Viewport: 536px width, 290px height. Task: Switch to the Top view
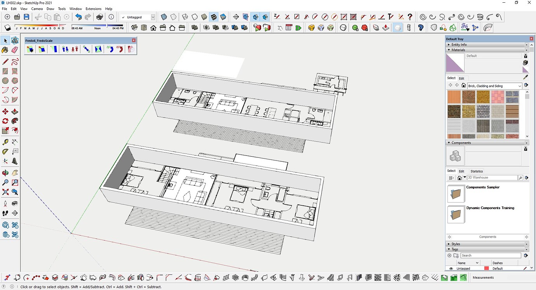(x=144, y=28)
